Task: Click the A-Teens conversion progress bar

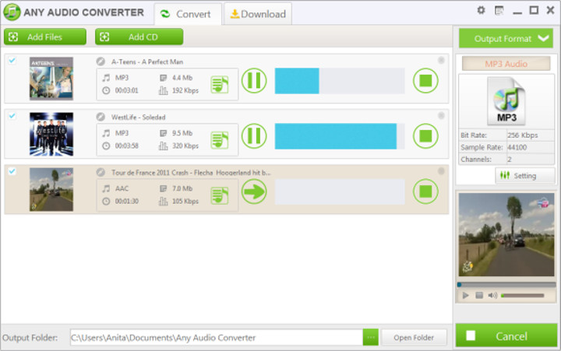Action: 340,81
